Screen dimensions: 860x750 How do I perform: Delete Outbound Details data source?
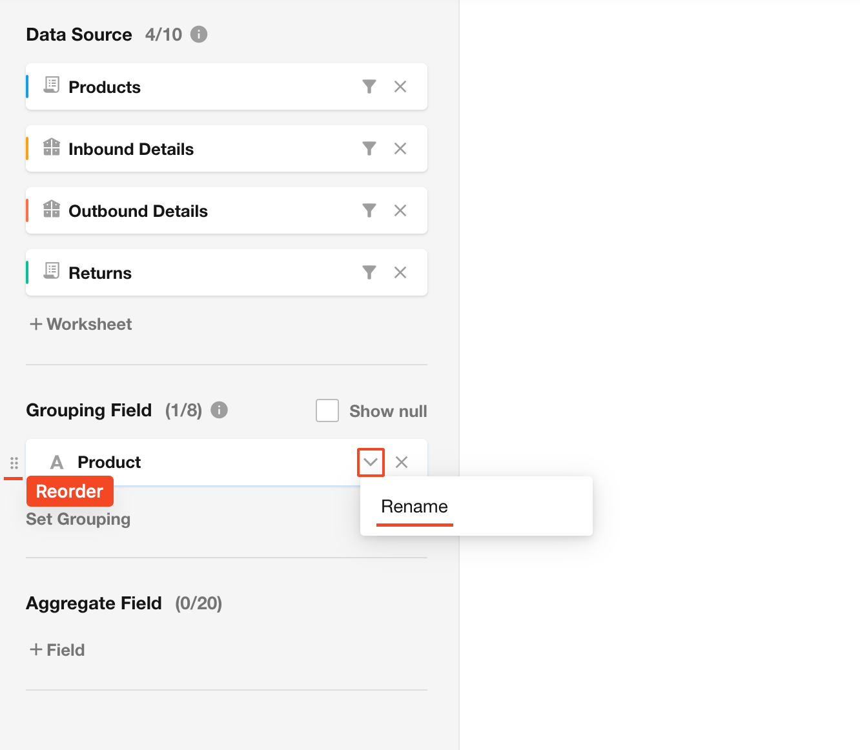400,210
